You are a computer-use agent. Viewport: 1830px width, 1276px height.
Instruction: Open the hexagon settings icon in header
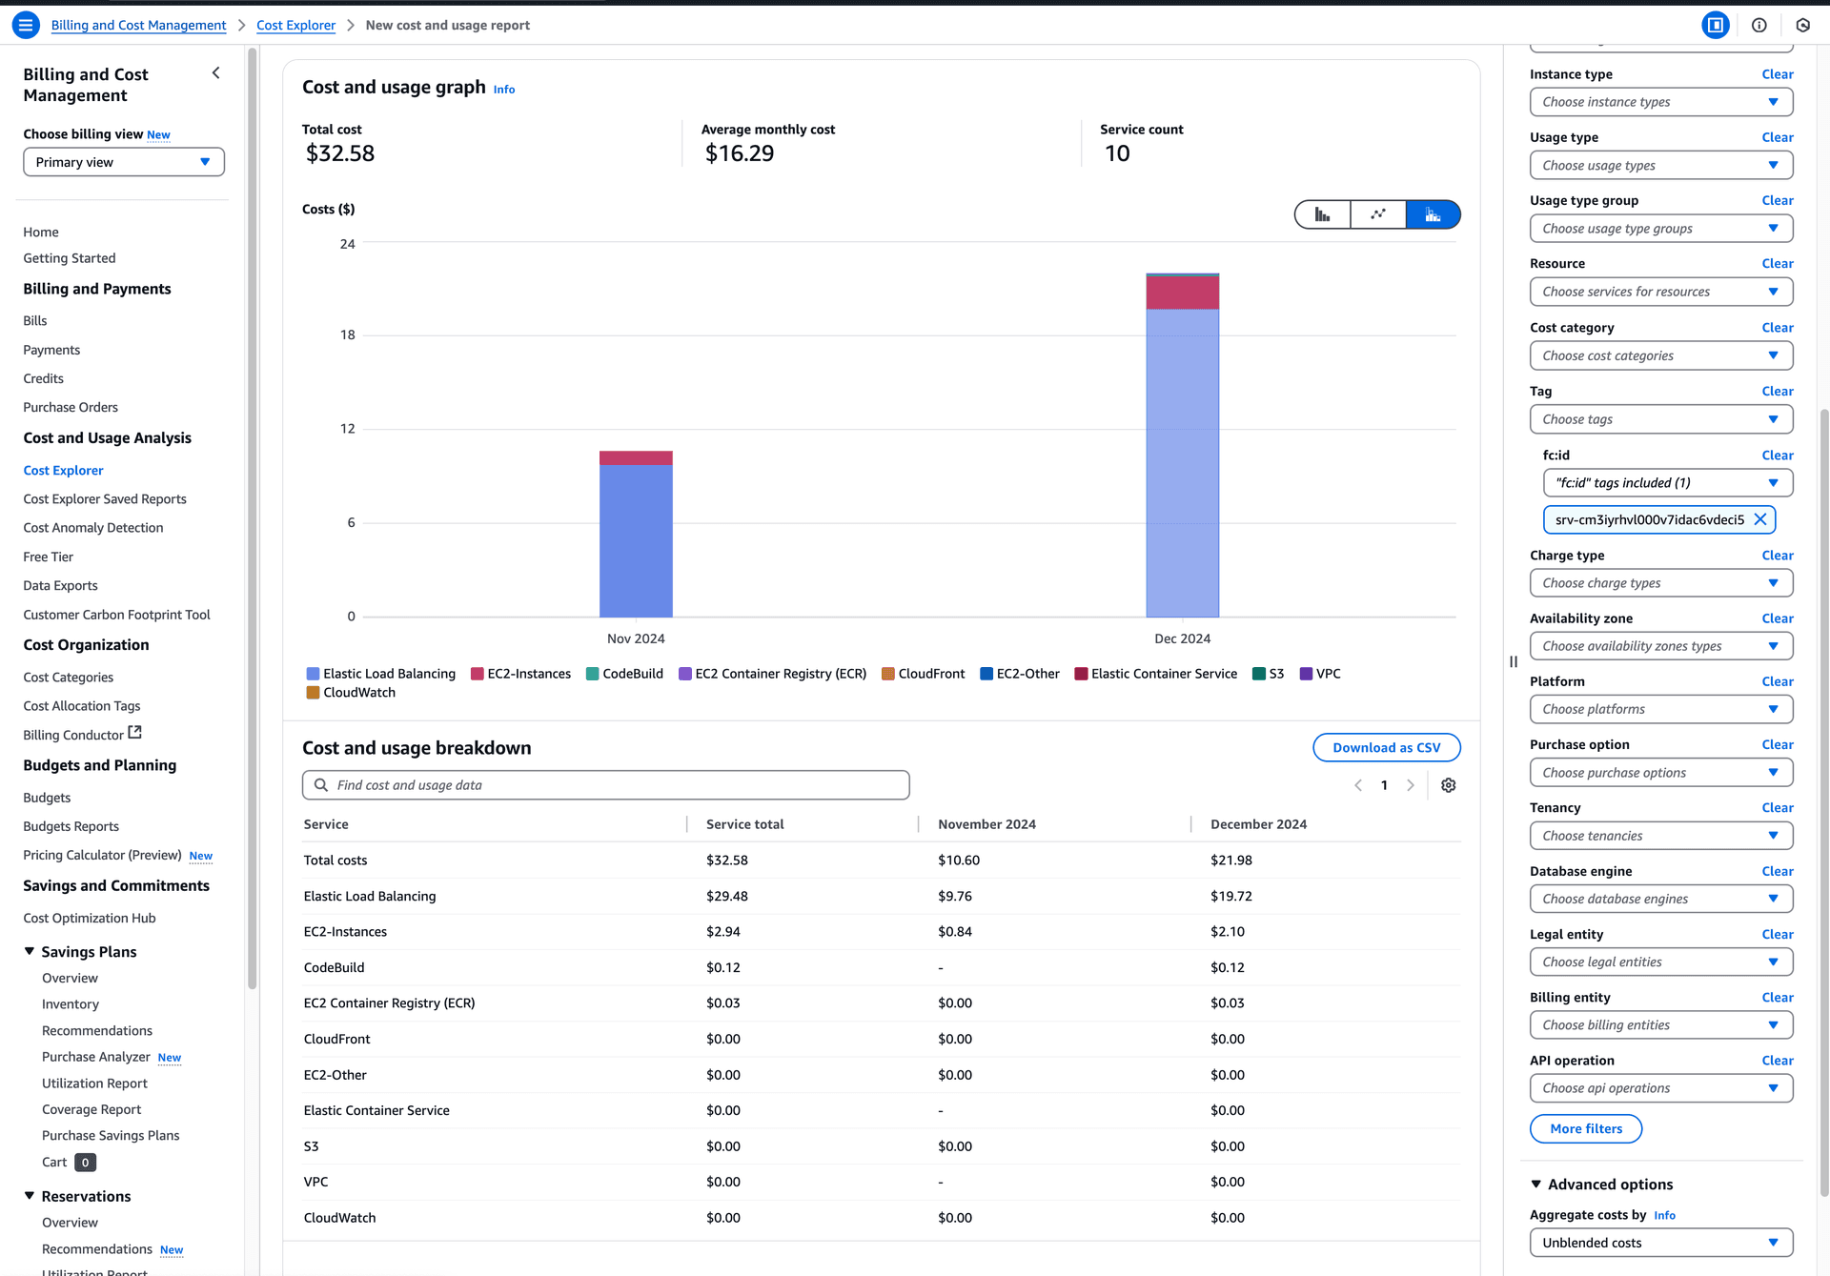pos(1803,26)
